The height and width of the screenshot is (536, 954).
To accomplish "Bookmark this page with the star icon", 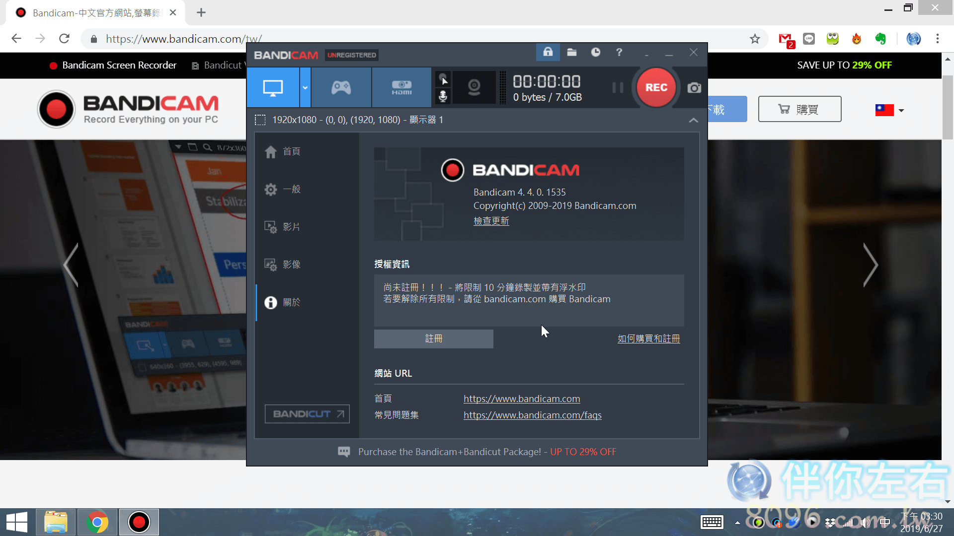I will click(x=755, y=39).
